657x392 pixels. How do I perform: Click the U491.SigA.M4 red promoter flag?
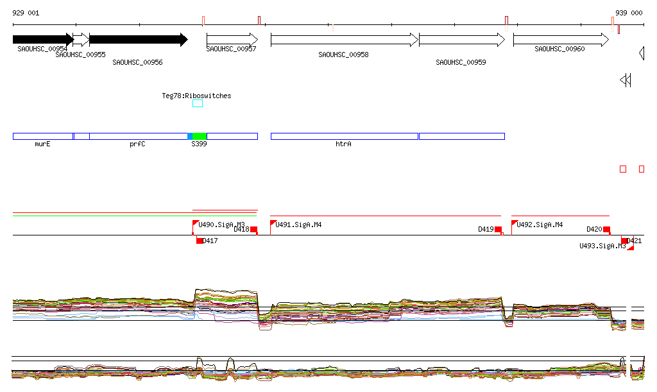[273, 223]
